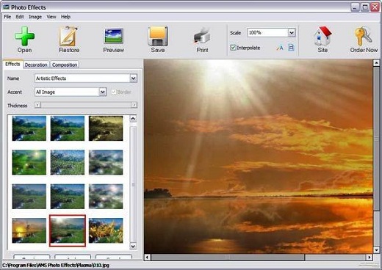Viewport: 382px width, 270px height.
Task: Select the blurred thumbnail ending the second row
Action: coord(106,162)
